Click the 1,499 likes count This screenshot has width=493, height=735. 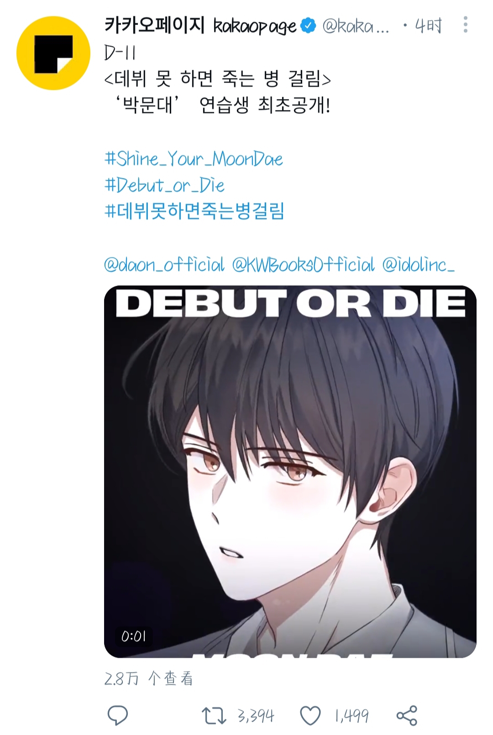351,716
